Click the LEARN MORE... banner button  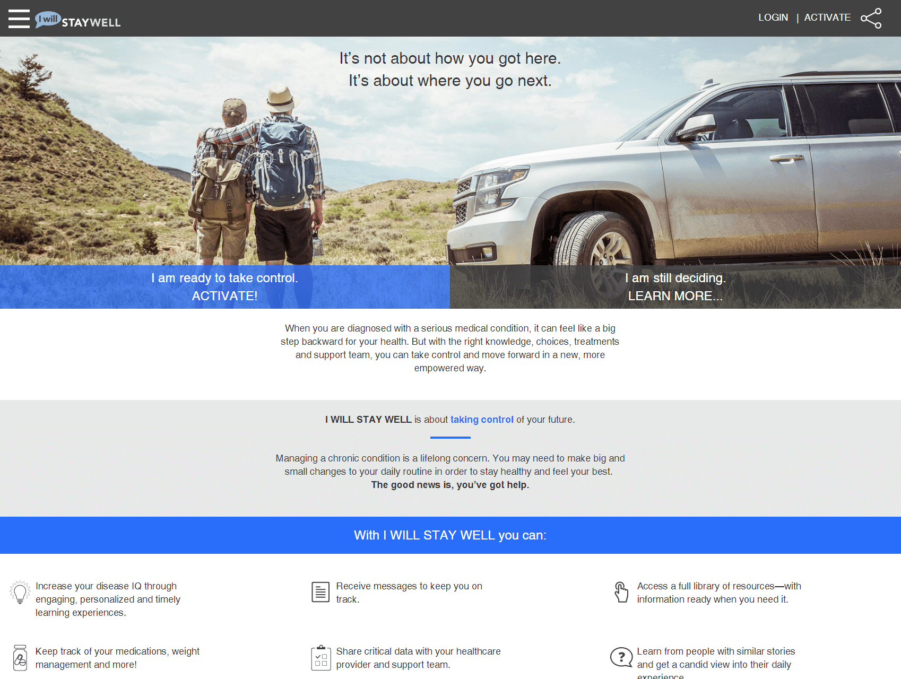click(675, 287)
